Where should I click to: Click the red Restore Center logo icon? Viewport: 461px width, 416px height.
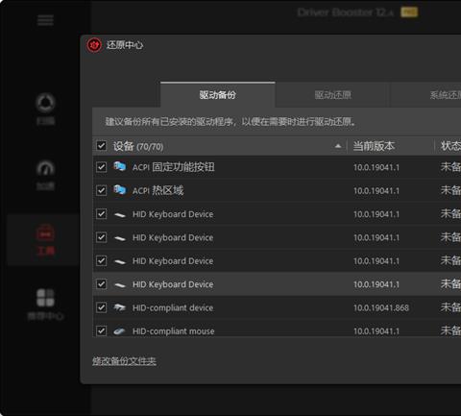[x=94, y=45]
